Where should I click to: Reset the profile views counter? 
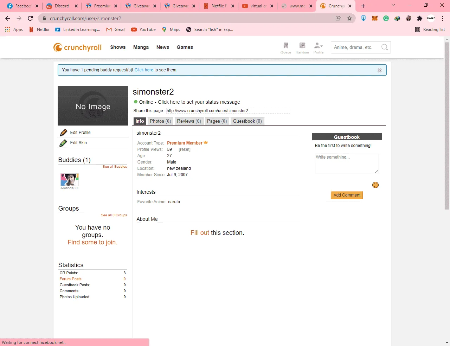[185, 149]
